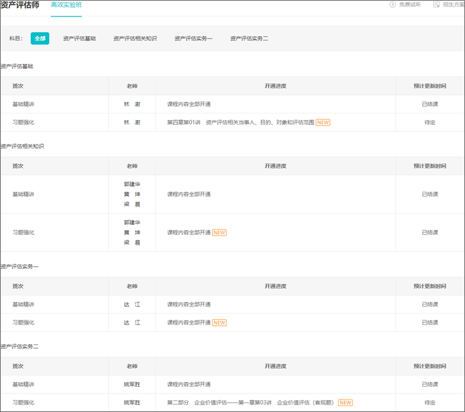Click 待定 in 资产评估基础 习题强化 row
465x412 pixels.
click(430, 122)
